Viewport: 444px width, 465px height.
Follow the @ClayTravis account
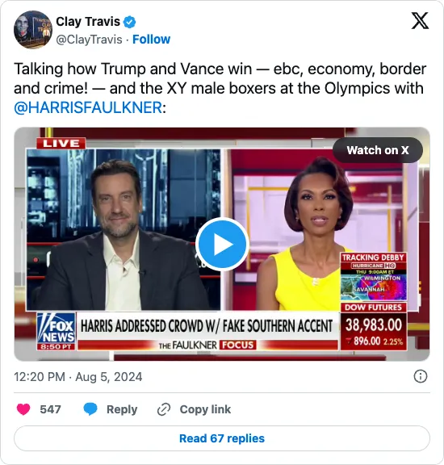click(x=151, y=39)
